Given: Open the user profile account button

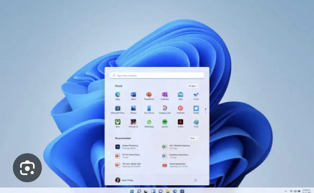Looking at the screenshot, I should 124,180.
